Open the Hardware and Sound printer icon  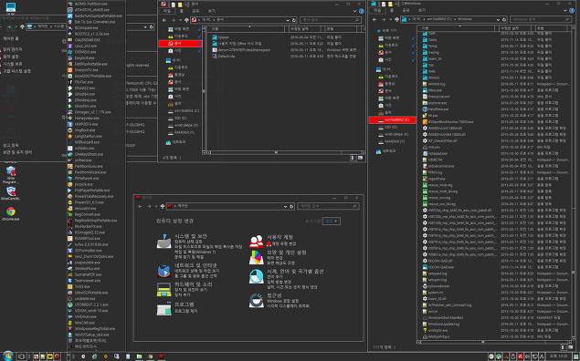coord(163,289)
